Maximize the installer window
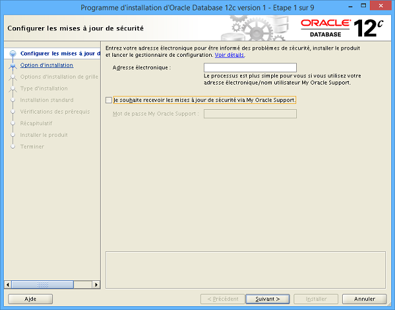This screenshot has height=310, width=395. click(363, 6)
